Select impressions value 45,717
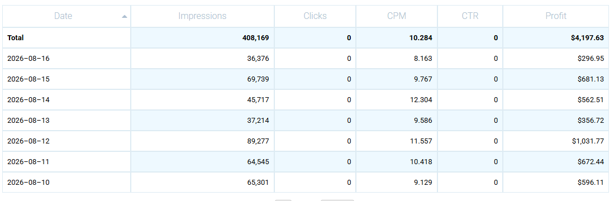 tap(258, 100)
